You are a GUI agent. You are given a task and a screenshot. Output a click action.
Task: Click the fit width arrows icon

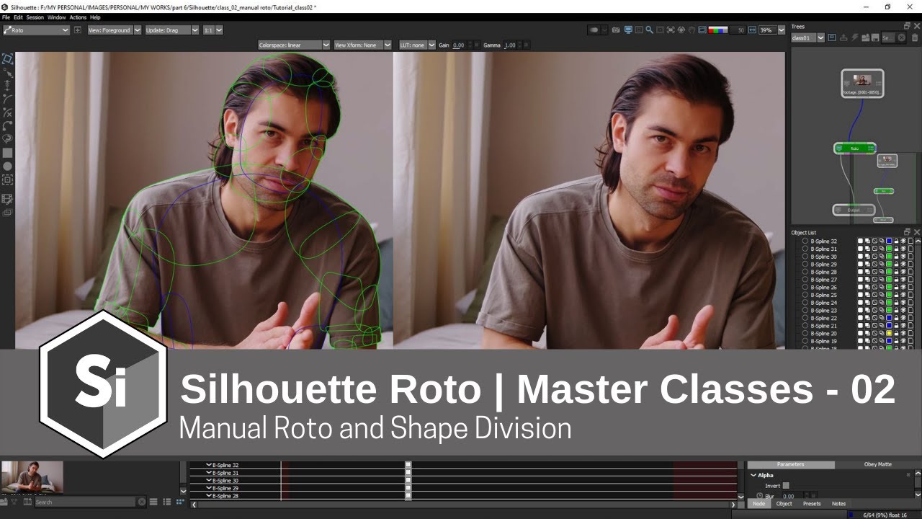(752, 30)
